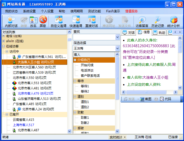
Task: Expand the 查找 search combo box
Action: pyautogui.click(x=117, y=37)
